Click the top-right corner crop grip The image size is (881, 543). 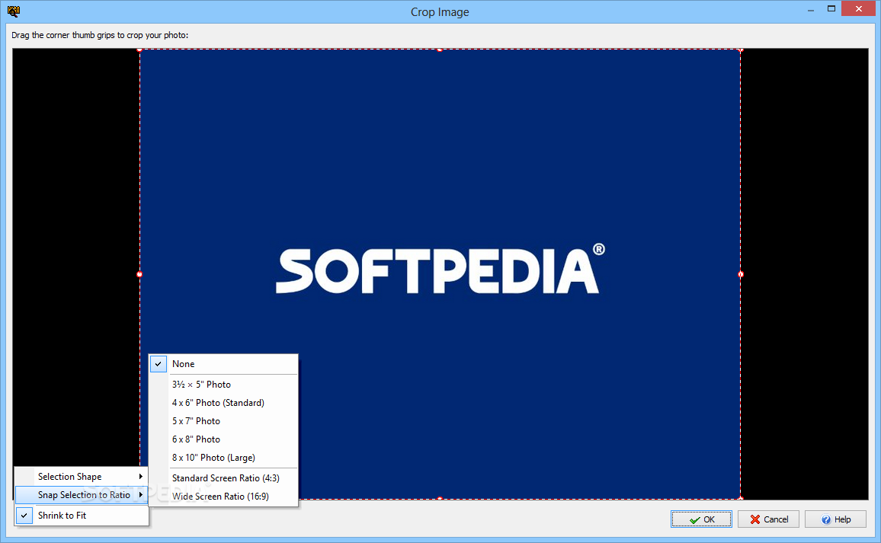point(741,50)
